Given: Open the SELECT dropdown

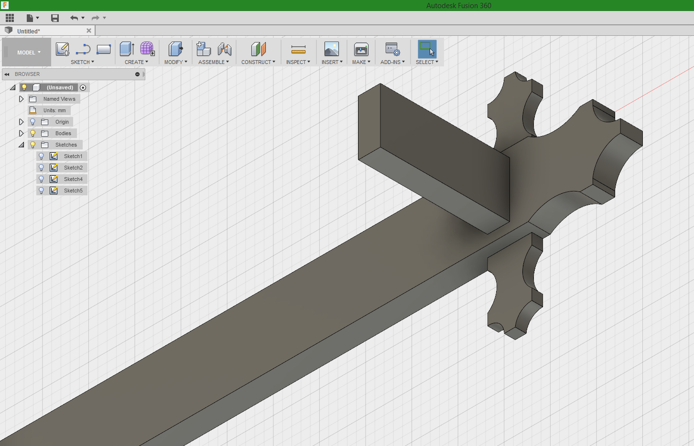Looking at the screenshot, I should coord(427,62).
